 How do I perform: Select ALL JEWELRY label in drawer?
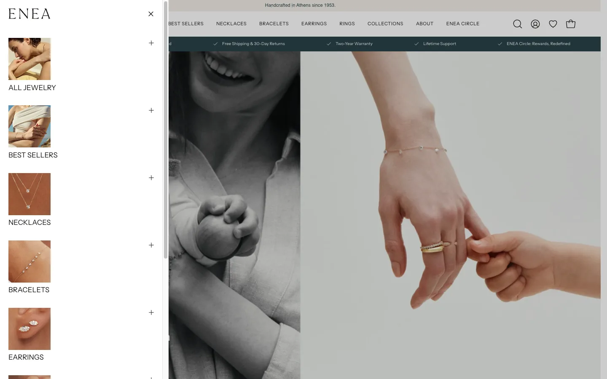pos(32,88)
